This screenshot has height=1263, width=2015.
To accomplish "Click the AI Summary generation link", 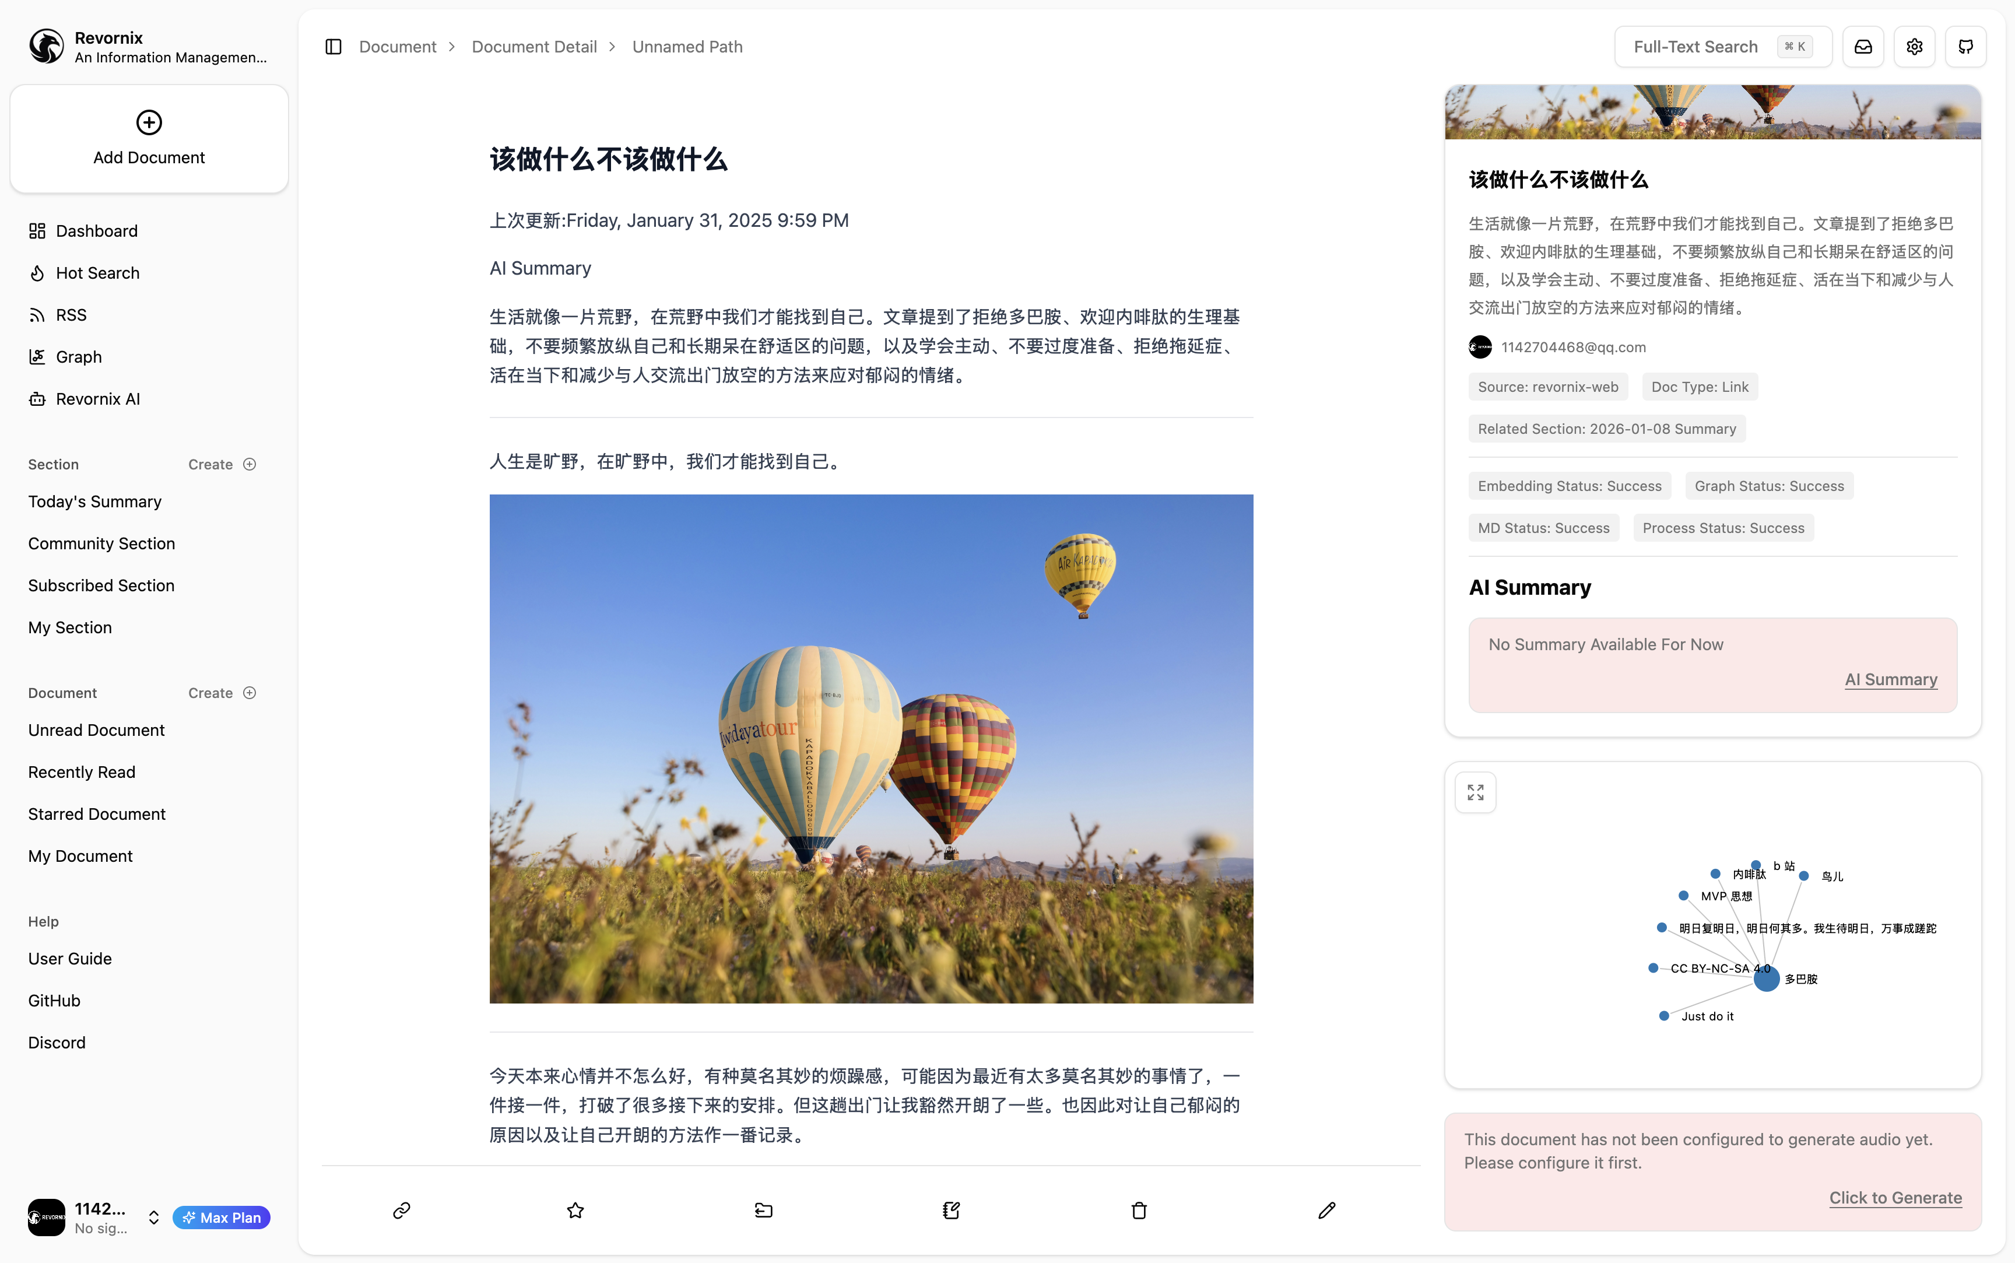I will (1890, 679).
